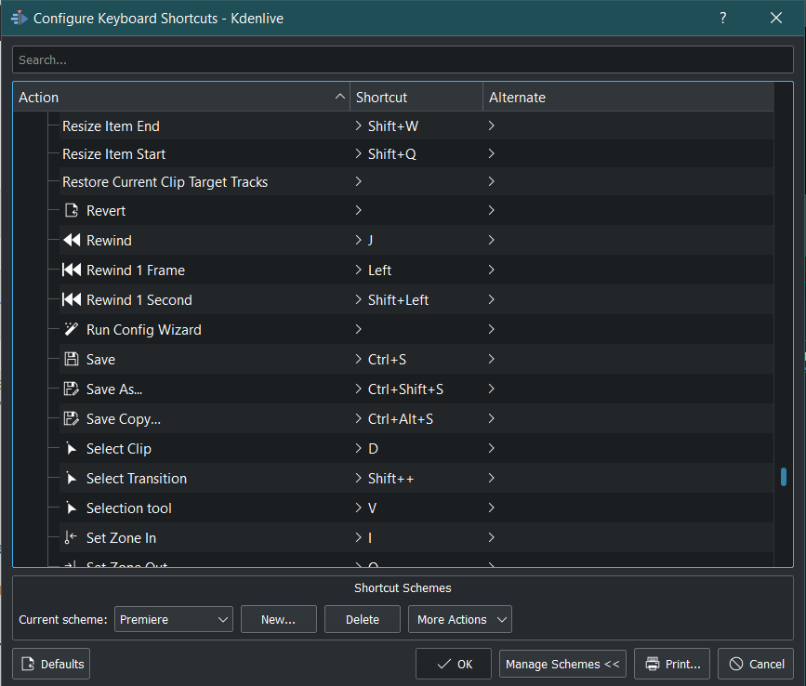This screenshot has width=806, height=686.
Task: Click the Run Config Wizard wand icon
Action: coord(72,329)
